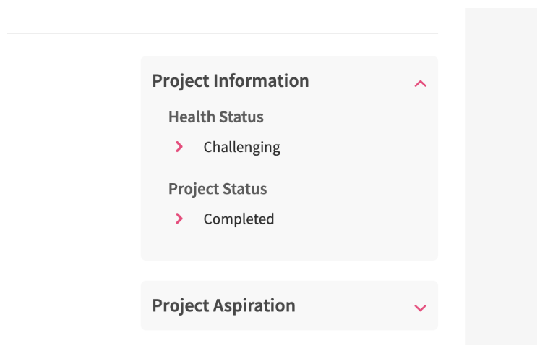Click empty area inside Project Aspiration card
The width and height of the screenshot is (545, 346).
pos(354,305)
